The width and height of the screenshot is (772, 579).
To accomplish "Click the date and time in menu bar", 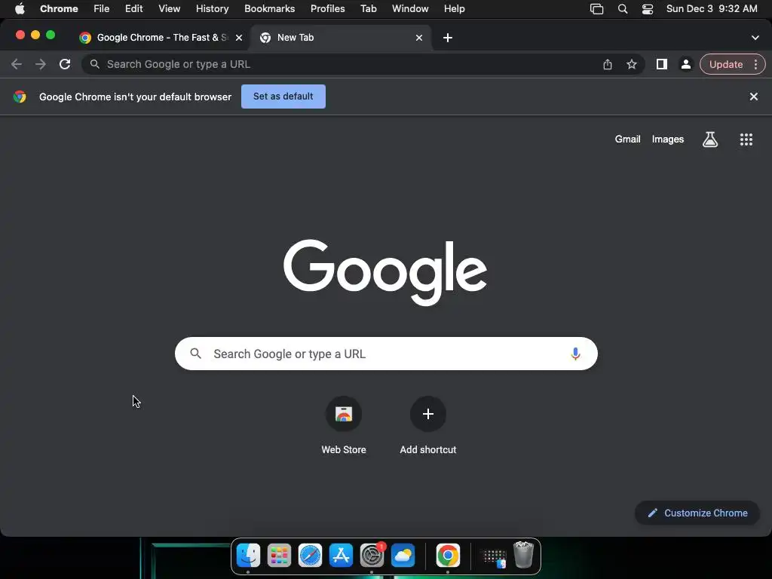I will click(x=712, y=9).
